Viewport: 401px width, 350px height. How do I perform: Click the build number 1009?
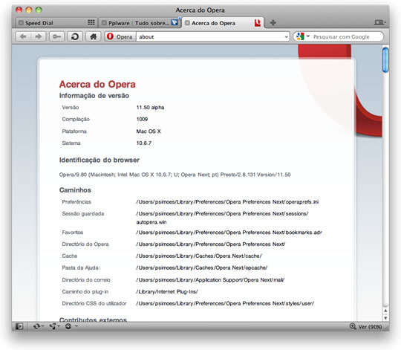pyautogui.click(x=142, y=119)
